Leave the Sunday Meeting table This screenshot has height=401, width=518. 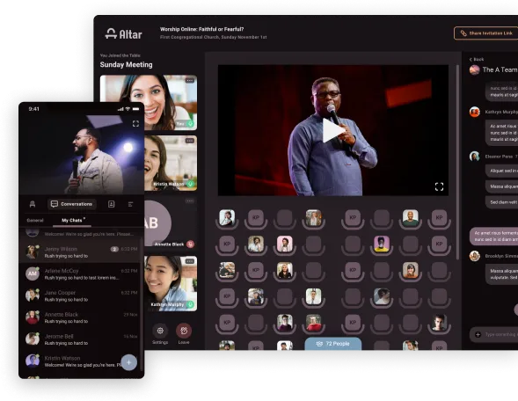click(184, 331)
